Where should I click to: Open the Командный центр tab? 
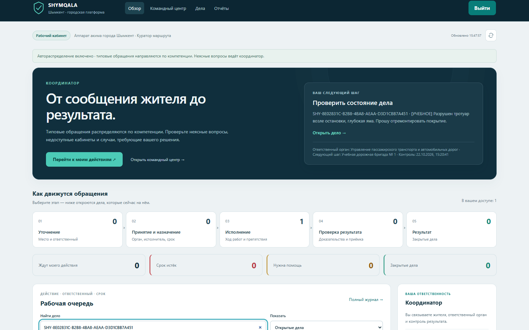pos(168,8)
